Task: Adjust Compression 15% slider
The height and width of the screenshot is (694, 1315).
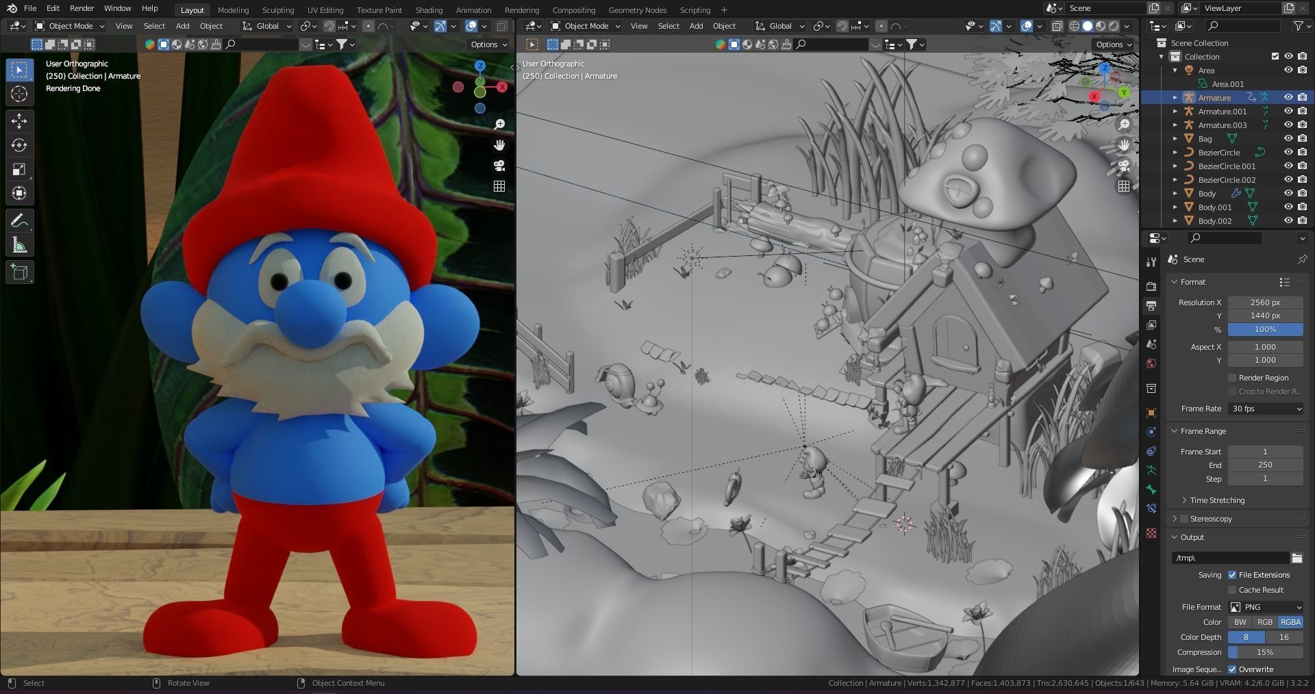Action: [1266, 652]
